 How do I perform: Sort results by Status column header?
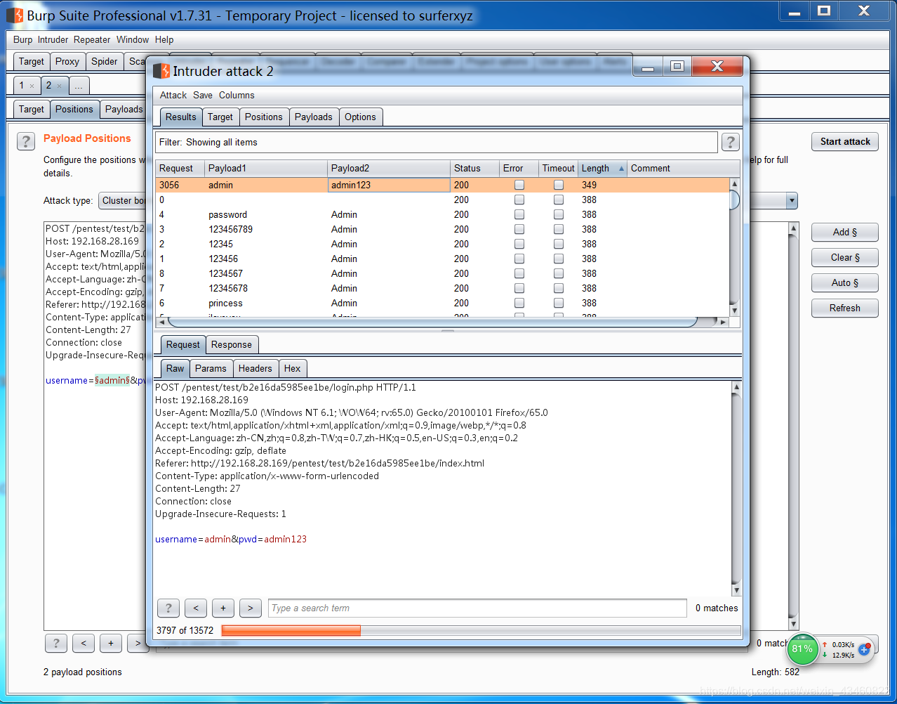pyautogui.click(x=474, y=168)
